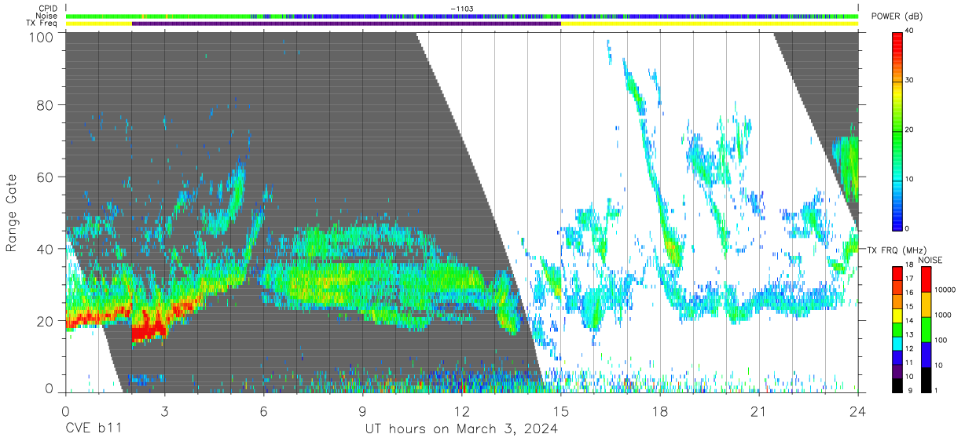Click the 6 tick on the UT hours axis

pos(263,410)
